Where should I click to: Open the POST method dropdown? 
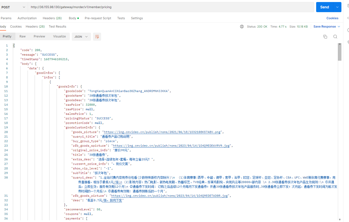13,7
